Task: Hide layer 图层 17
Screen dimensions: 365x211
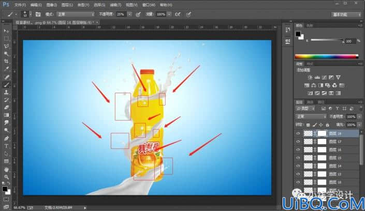Action: (x=298, y=142)
